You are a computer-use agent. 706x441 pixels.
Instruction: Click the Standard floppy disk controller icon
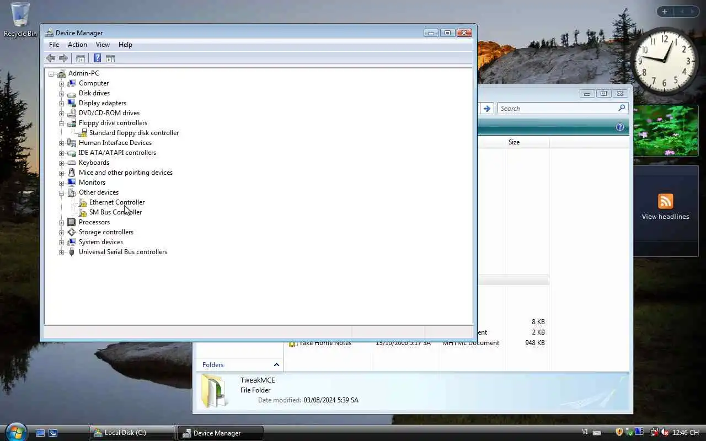point(83,133)
